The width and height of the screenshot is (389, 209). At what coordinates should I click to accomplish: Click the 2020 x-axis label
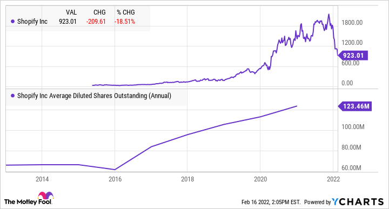tap(260, 179)
